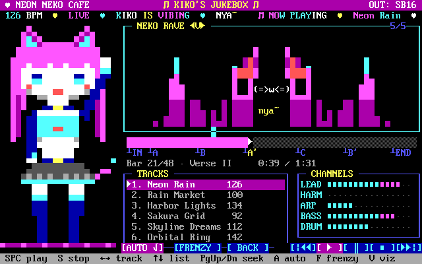Click the F frenzy shortcut hint
422x264 pixels.
pos(338,258)
